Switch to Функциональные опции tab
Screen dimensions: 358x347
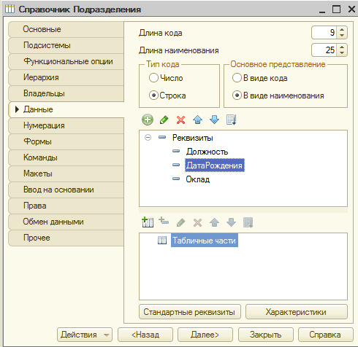click(x=66, y=61)
